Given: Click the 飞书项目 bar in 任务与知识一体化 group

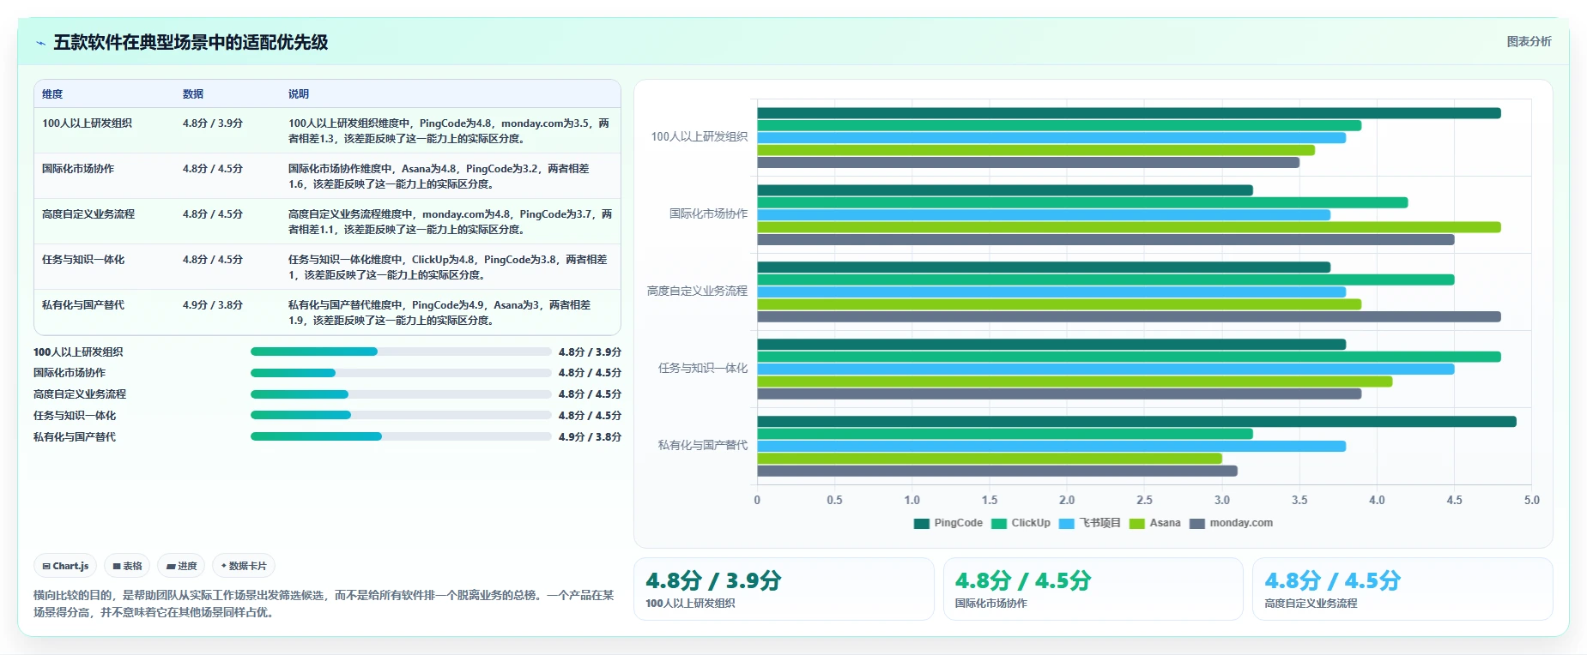Looking at the screenshot, I should (1105, 370).
